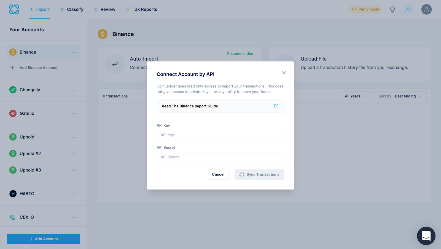This screenshot has height=249, width=441.
Task: Open options menu for first Uphold account
Action: [74, 137]
